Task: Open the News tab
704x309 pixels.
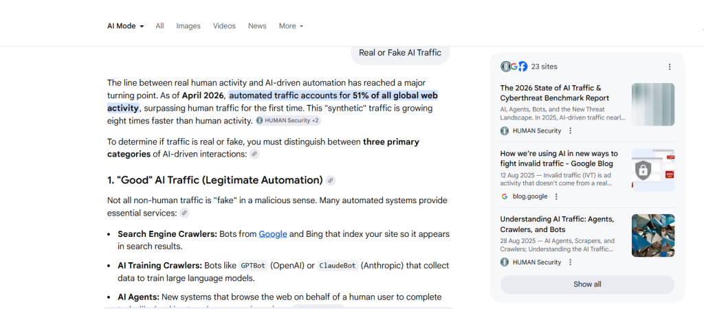Action: click(x=257, y=26)
